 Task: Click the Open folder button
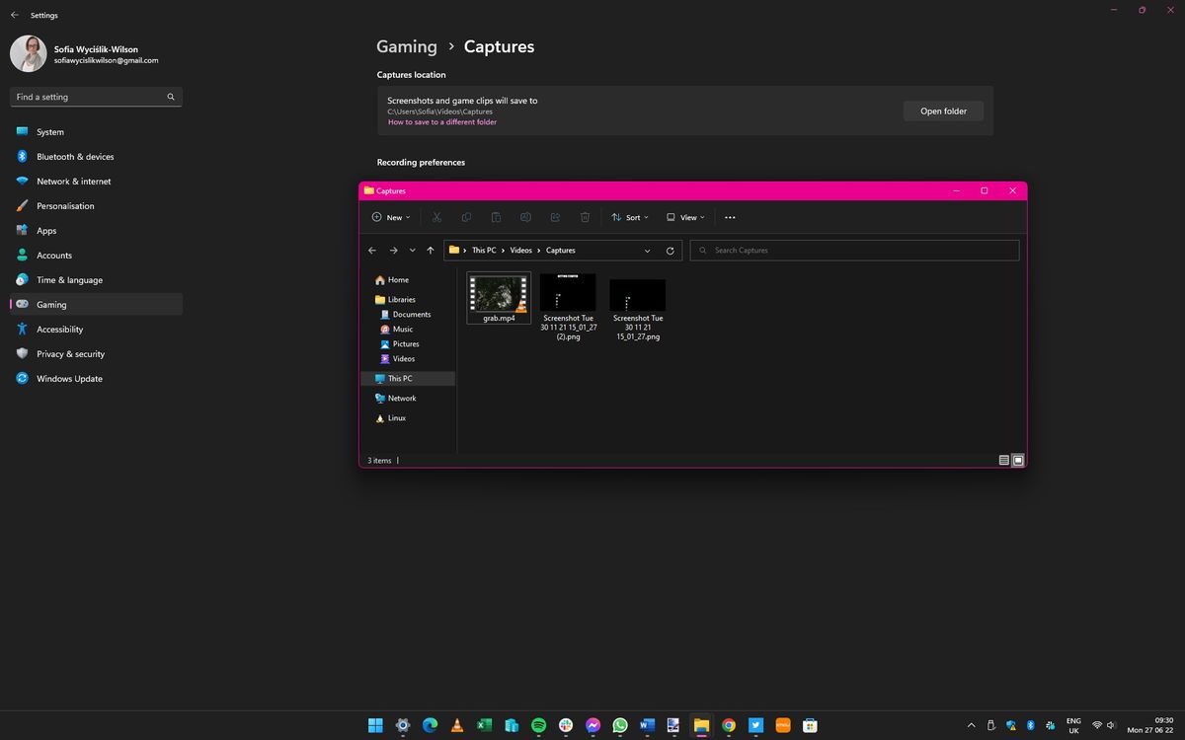(x=942, y=111)
